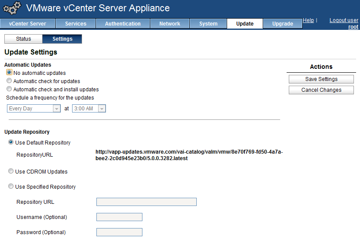Choose Use Specified Repository option
Image resolution: width=360 pixels, height=238 pixels.
click(x=11, y=187)
